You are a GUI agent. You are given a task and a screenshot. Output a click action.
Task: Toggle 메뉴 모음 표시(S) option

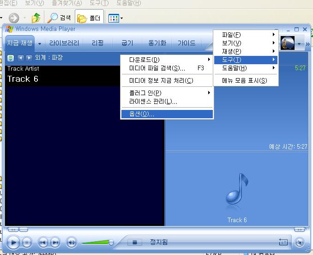[x=245, y=80]
